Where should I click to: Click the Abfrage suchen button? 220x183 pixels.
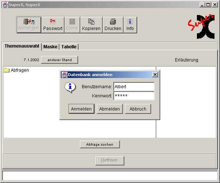pos(100,144)
